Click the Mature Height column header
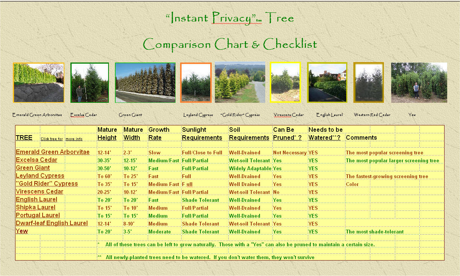460x276 pixels. click(107, 134)
